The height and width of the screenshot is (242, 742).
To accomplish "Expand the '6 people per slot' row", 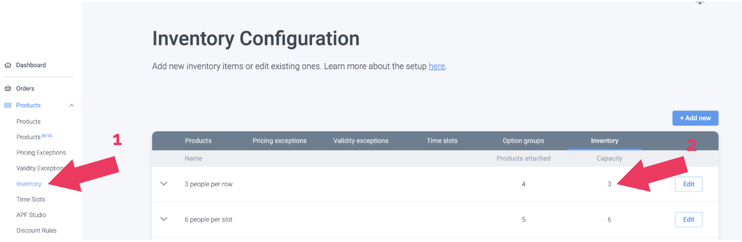I will [x=164, y=219].
